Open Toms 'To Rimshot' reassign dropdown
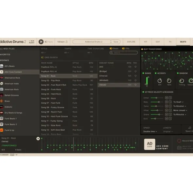The image size is (193, 194). point(180,106)
